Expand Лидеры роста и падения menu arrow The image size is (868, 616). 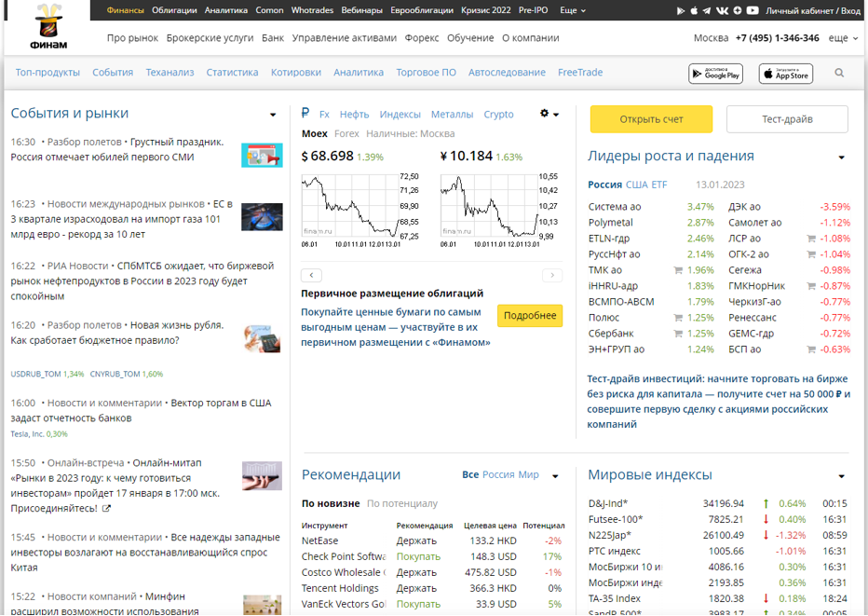tap(841, 157)
